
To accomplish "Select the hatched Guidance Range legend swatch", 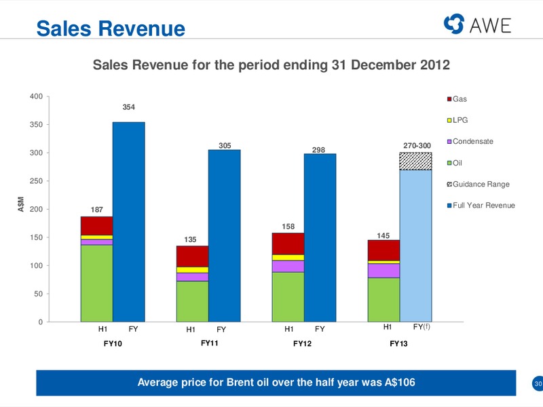I will point(449,184).
